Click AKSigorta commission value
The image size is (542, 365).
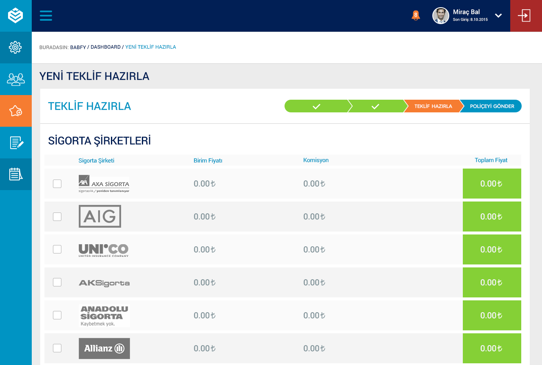(314, 282)
